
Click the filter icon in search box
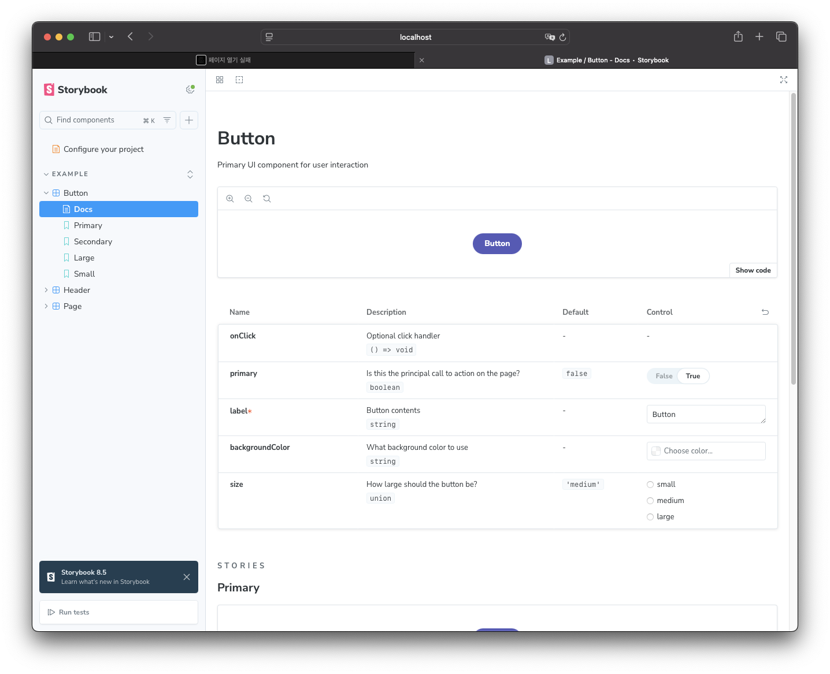pyautogui.click(x=167, y=120)
